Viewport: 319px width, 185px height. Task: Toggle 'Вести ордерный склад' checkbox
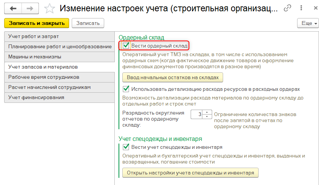click(x=126, y=46)
